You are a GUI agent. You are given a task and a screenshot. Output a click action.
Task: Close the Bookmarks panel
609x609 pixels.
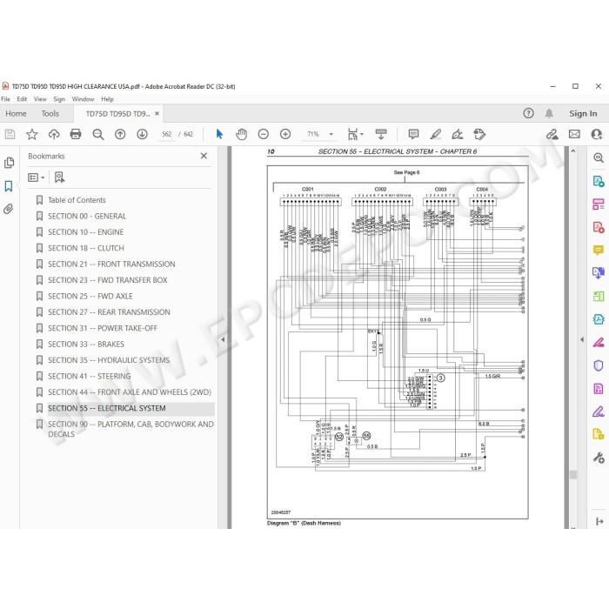coord(204,156)
